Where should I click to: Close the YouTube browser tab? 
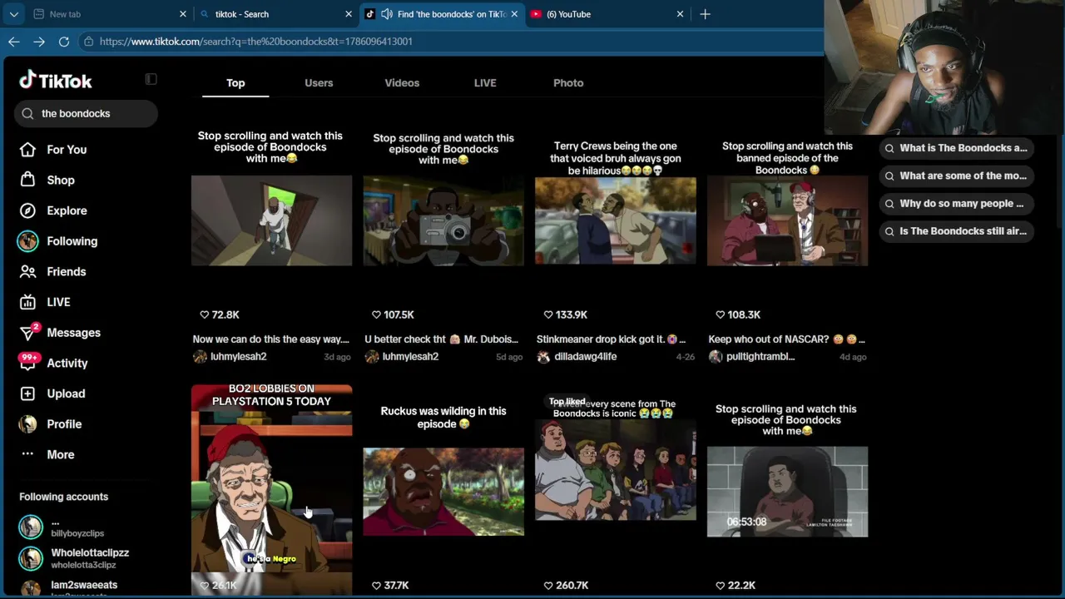tap(680, 14)
